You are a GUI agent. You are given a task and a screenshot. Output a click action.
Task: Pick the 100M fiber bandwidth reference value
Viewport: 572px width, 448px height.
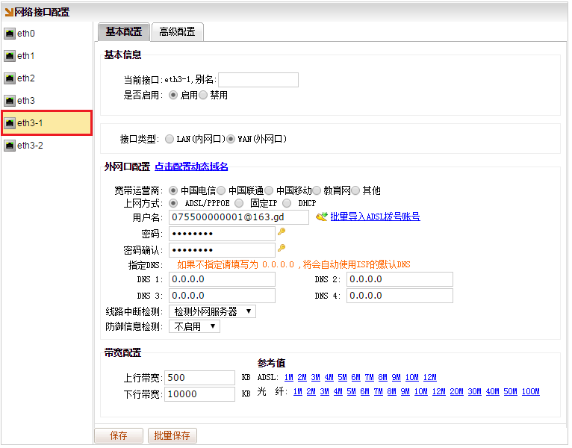coord(530,391)
